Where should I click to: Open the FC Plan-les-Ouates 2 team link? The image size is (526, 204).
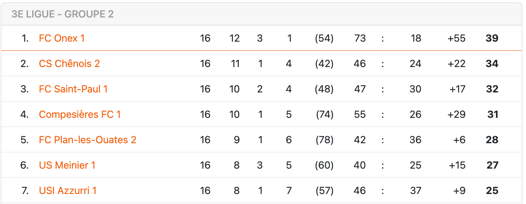87,140
